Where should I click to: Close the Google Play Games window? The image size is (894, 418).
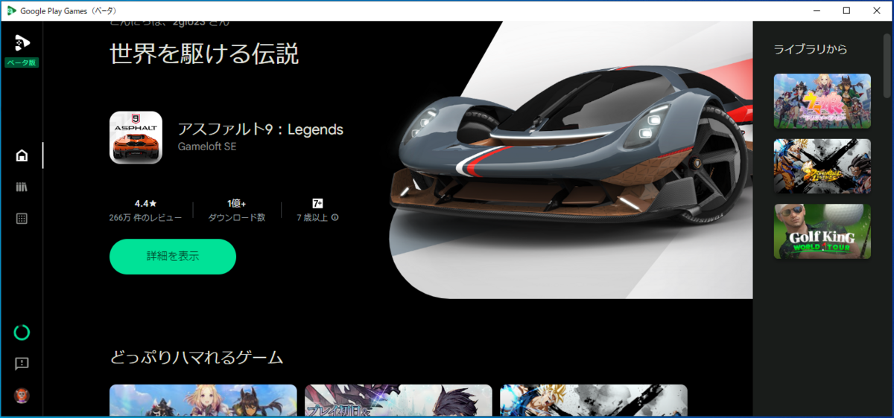point(878,10)
